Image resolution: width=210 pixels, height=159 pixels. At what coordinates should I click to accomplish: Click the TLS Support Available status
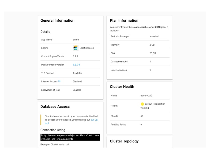(x=77, y=73)
